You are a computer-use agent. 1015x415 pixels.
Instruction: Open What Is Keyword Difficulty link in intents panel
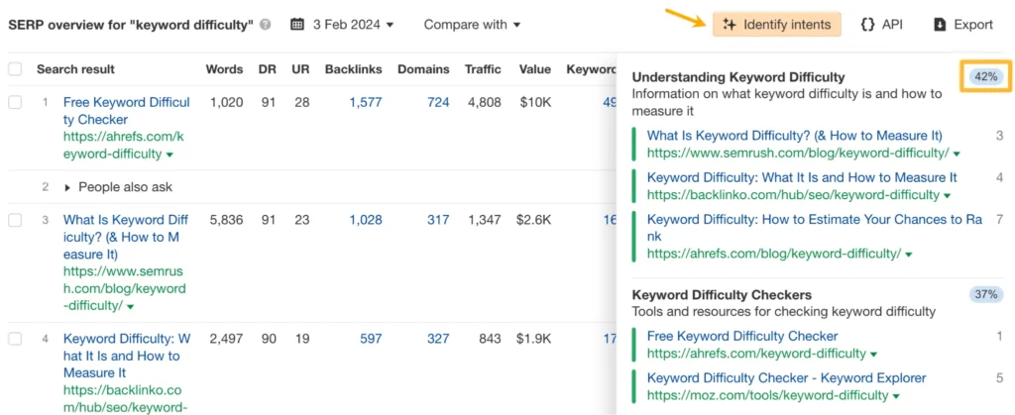pos(795,136)
